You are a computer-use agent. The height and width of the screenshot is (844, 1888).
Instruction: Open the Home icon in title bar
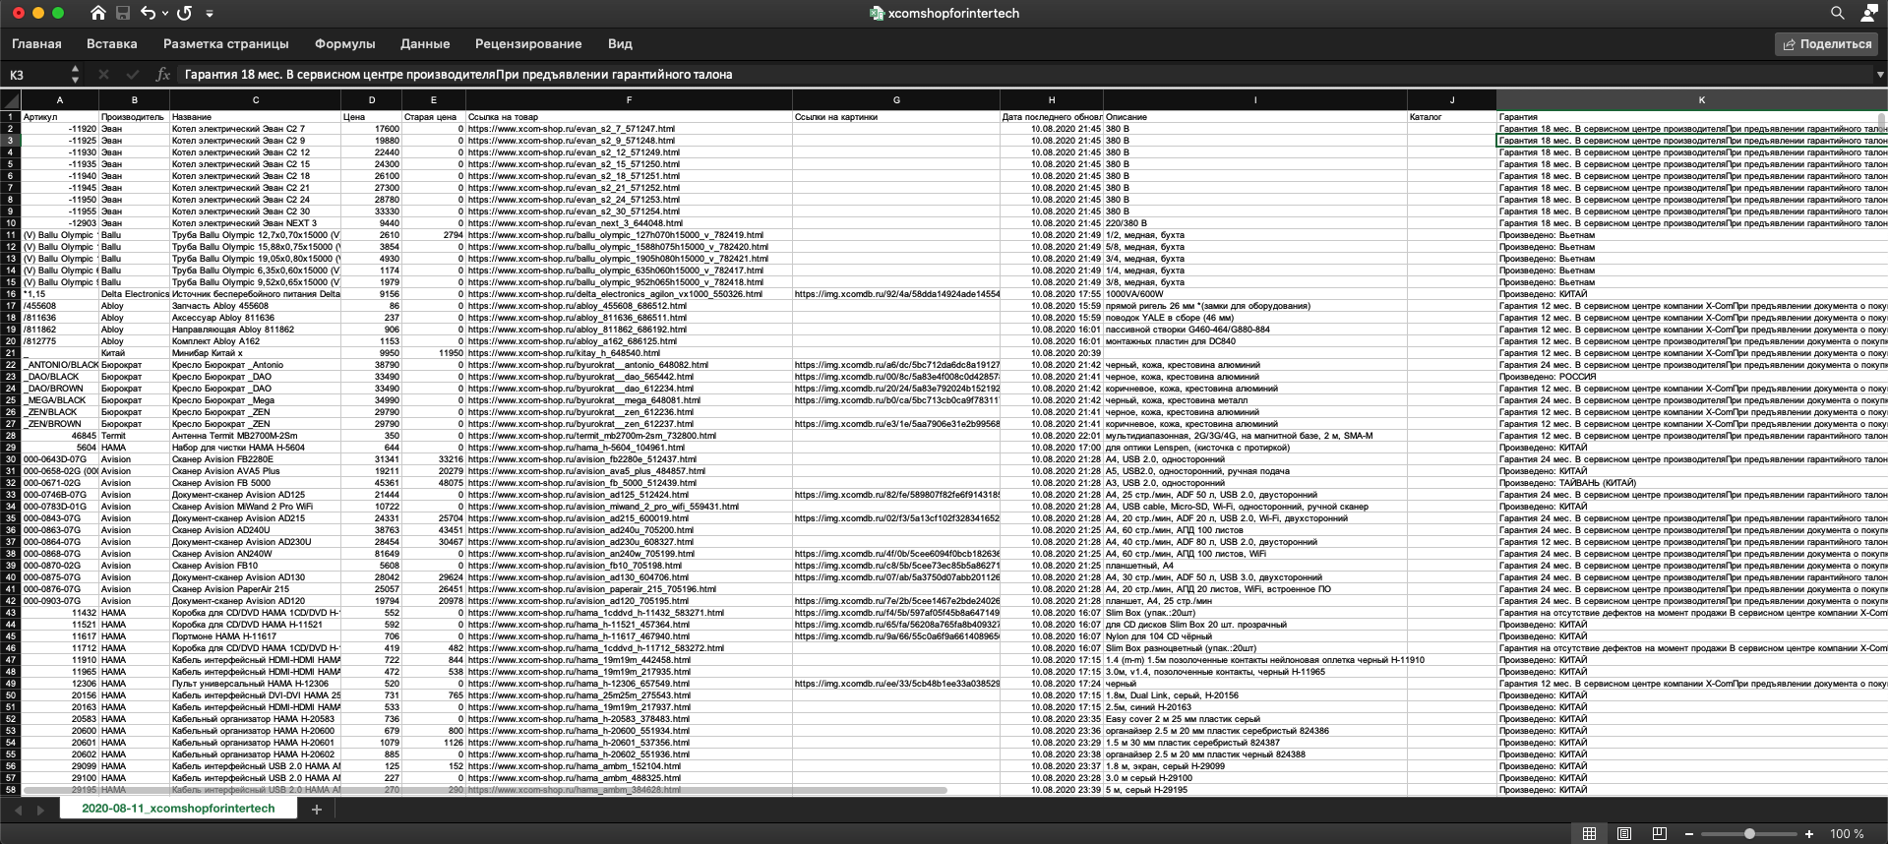97,13
